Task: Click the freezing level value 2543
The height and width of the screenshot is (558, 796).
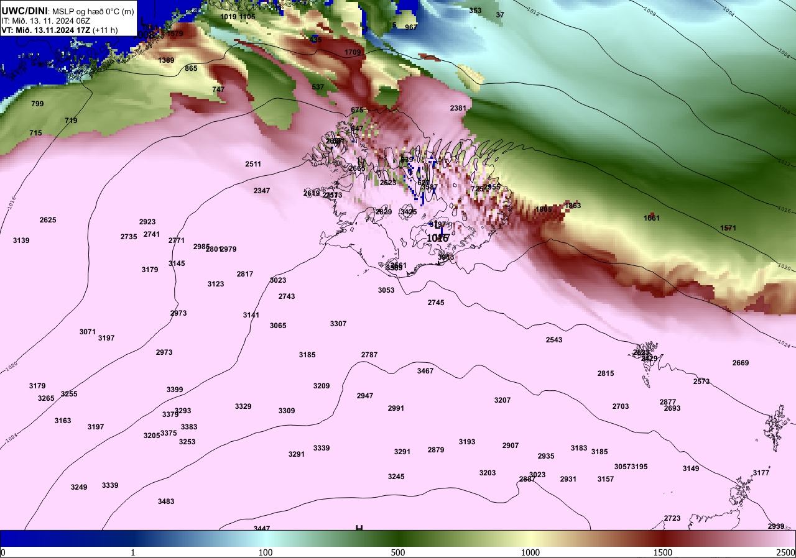Action: (554, 340)
